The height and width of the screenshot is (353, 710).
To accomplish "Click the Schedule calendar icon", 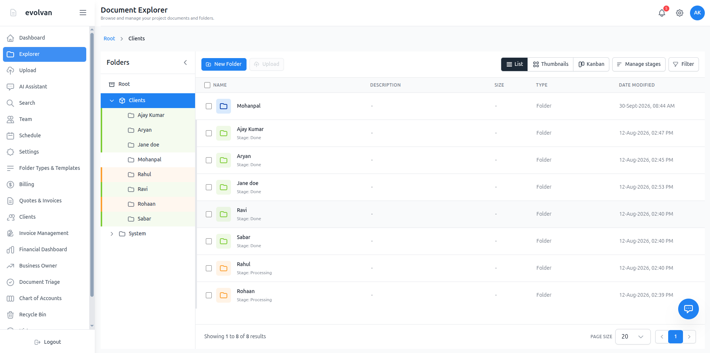I will 10,136.
